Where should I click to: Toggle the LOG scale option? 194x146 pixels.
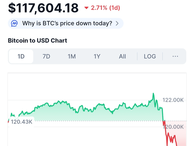150,56
